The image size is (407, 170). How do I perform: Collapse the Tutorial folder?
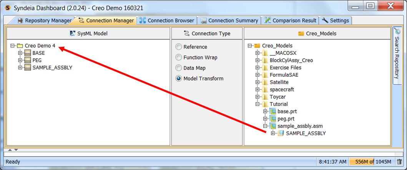click(x=257, y=104)
